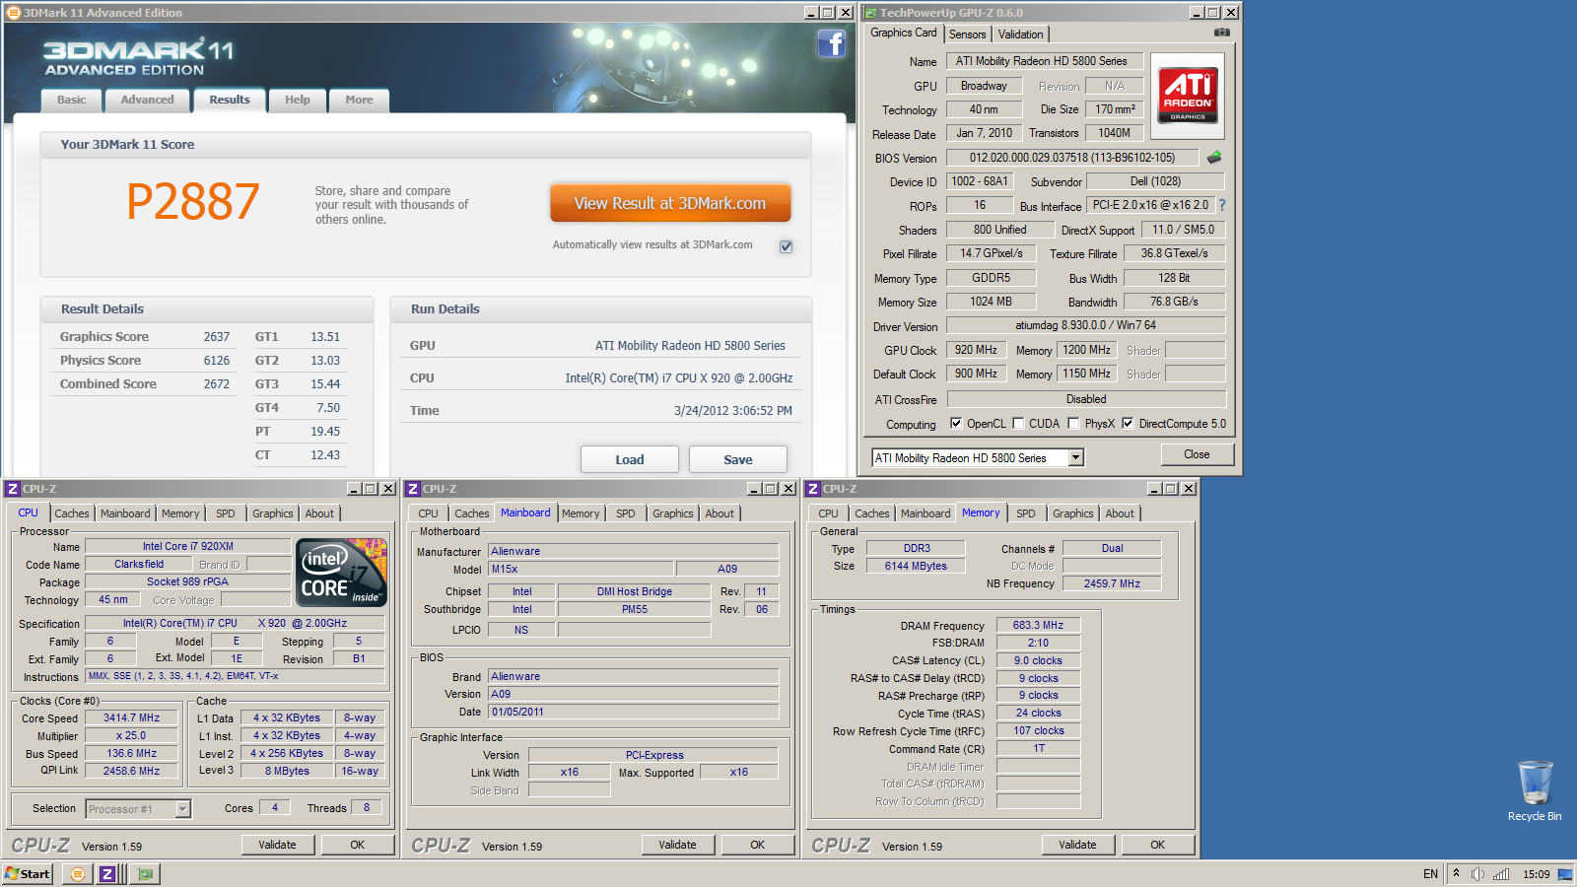Toggle the CUDA checkbox
This screenshot has height=887, width=1577.
[x=1018, y=424]
